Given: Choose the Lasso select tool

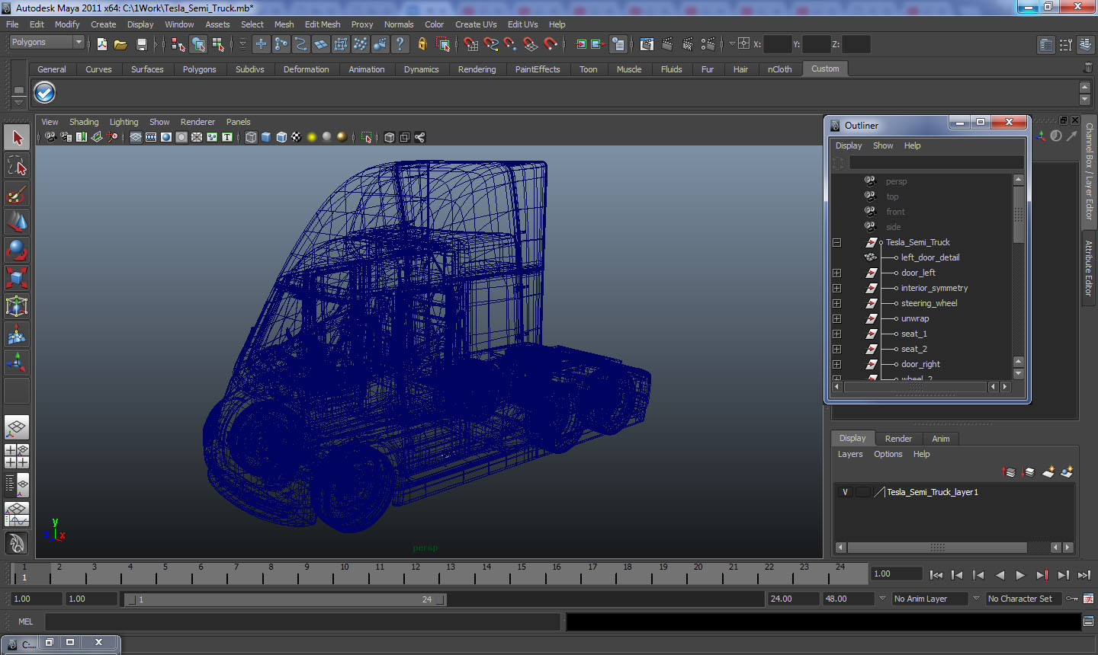Looking at the screenshot, I should click(x=17, y=165).
